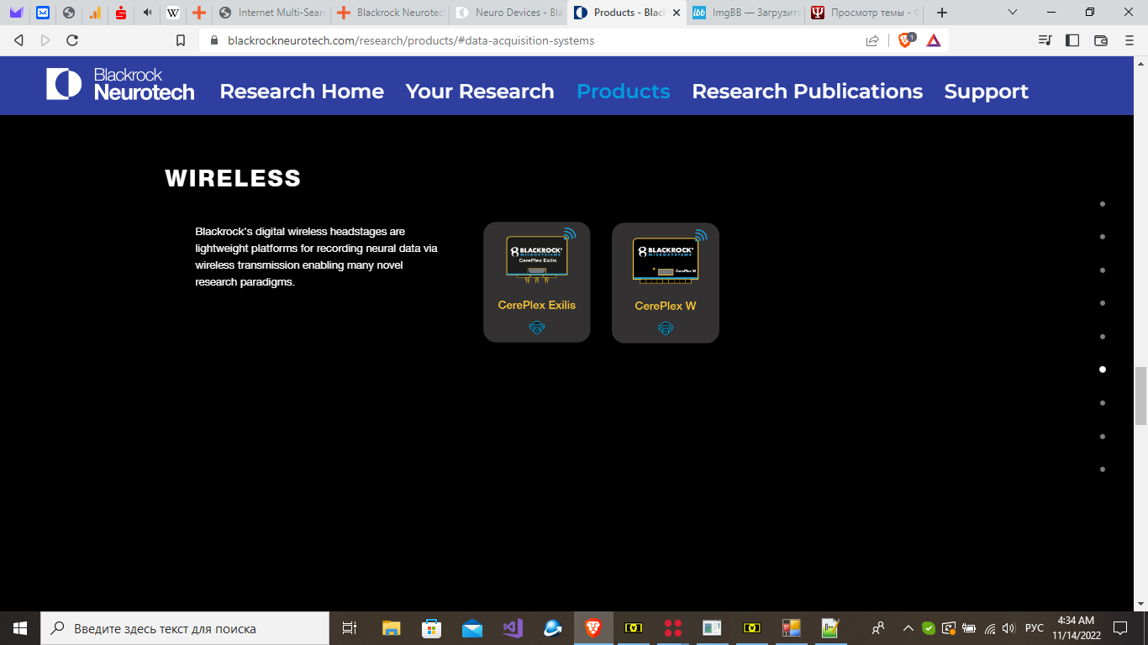This screenshot has width=1148, height=645.
Task: Open Task View on taskbar
Action: [350, 628]
